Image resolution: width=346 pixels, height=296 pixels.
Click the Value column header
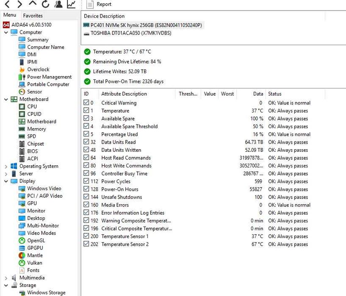pos(210,94)
